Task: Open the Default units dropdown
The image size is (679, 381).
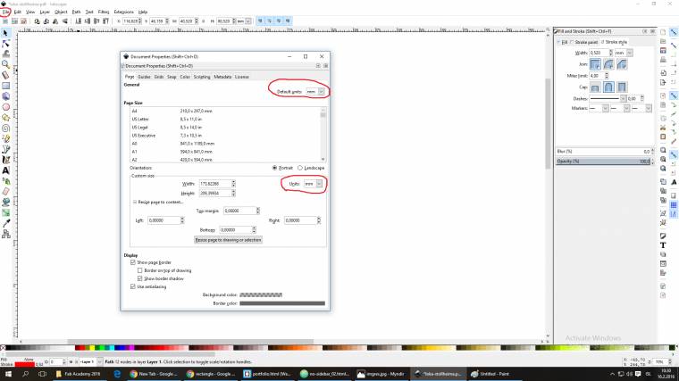Action: click(x=314, y=92)
